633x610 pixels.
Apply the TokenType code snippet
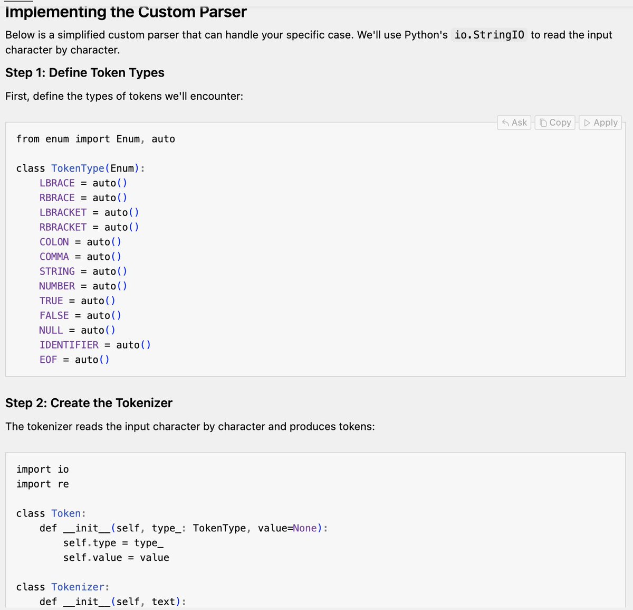coord(600,123)
